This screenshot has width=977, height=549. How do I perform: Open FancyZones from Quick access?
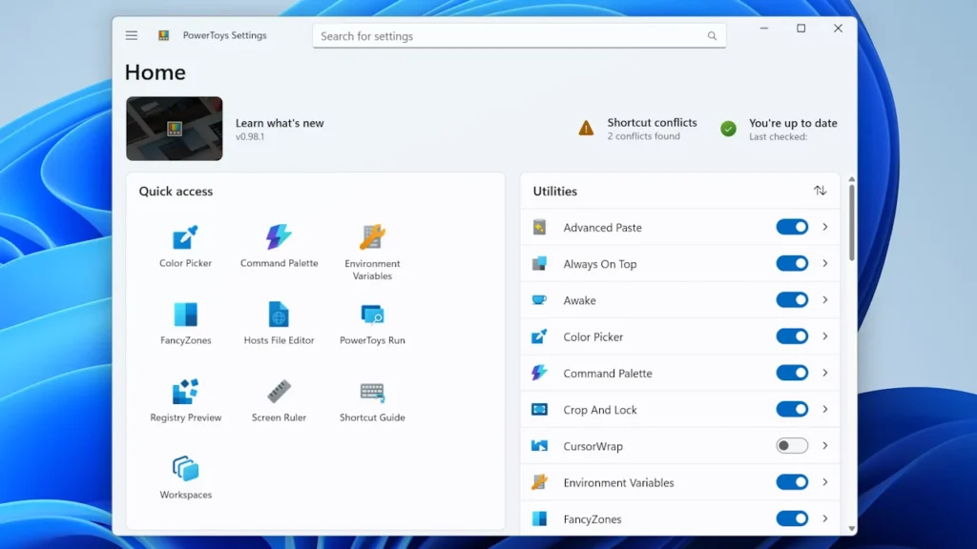click(x=185, y=324)
